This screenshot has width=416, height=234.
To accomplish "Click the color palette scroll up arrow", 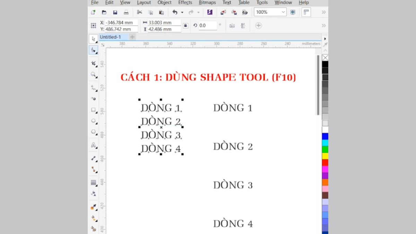I will [x=325, y=51].
